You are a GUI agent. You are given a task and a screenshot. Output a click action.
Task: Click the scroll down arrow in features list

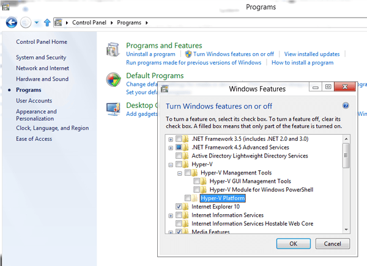[x=346, y=229]
